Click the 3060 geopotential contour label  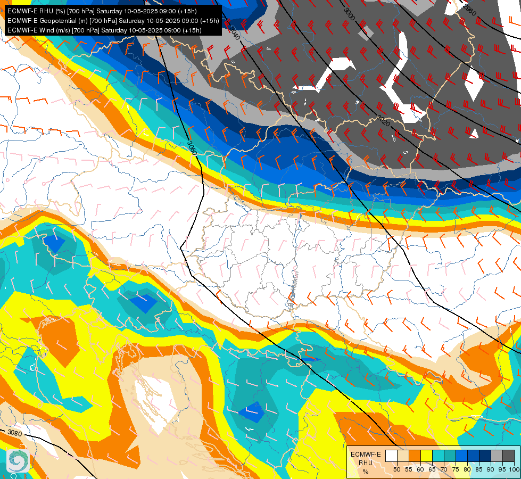(x=192, y=148)
